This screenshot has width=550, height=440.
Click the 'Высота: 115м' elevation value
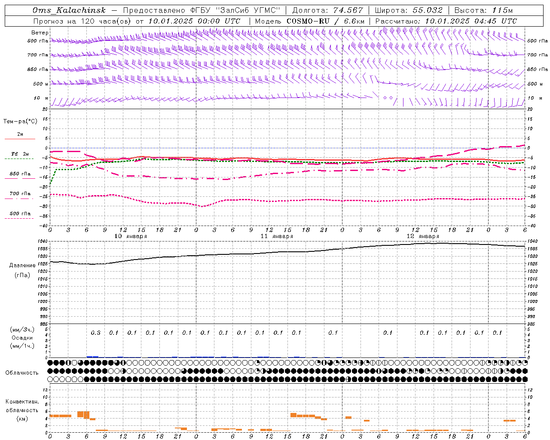point(483,10)
